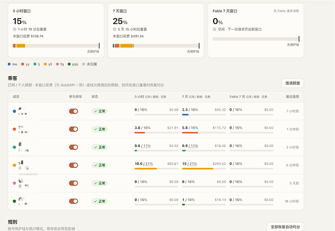Click the clock icon in 7天窗口 card
The height and width of the screenshot is (231, 335).
click(x=115, y=29)
